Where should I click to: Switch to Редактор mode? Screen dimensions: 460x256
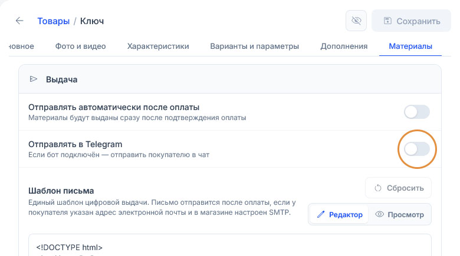340,215
